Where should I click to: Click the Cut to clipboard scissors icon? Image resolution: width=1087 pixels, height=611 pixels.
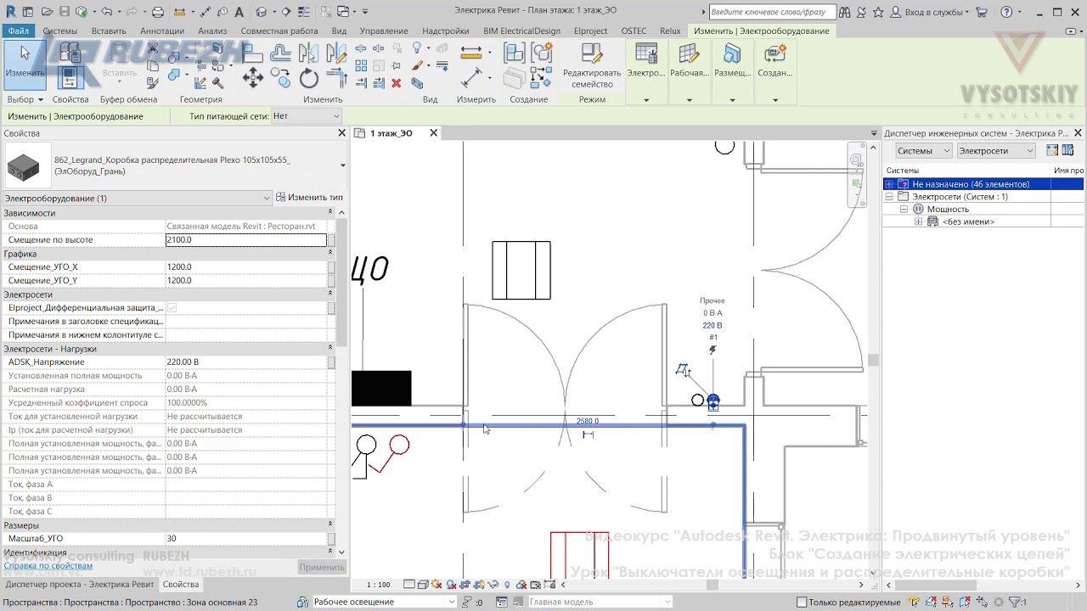[x=153, y=48]
